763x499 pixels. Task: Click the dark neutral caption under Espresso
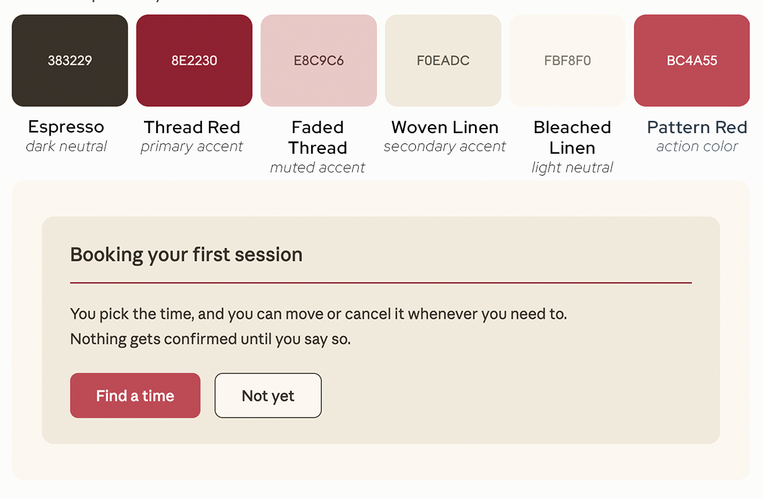pyautogui.click(x=66, y=146)
